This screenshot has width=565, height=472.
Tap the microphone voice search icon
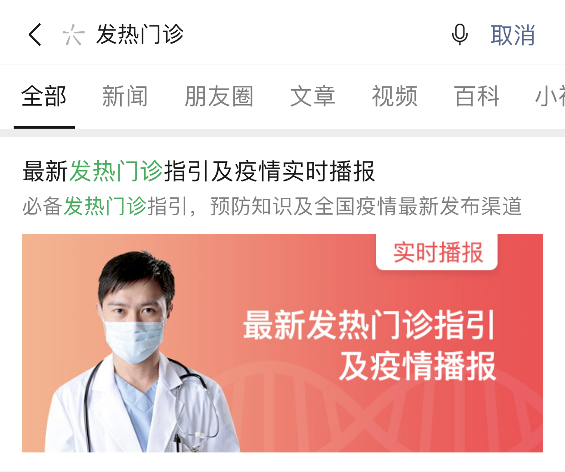coord(460,35)
